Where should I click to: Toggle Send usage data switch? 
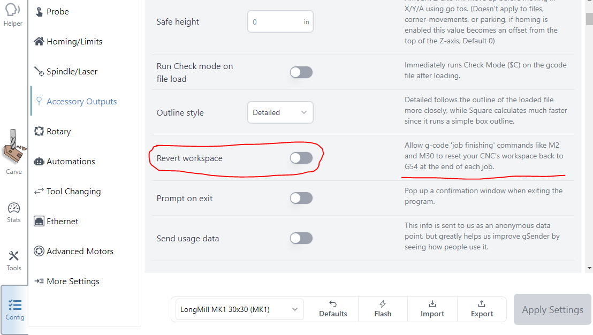pyautogui.click(x=301, y=238)
